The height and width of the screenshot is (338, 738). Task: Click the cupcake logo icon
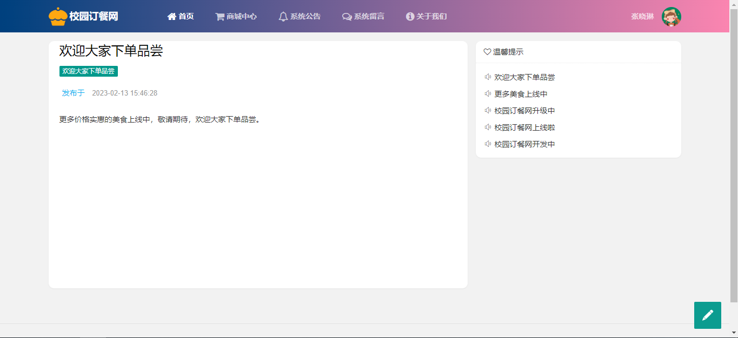[58, 17]
